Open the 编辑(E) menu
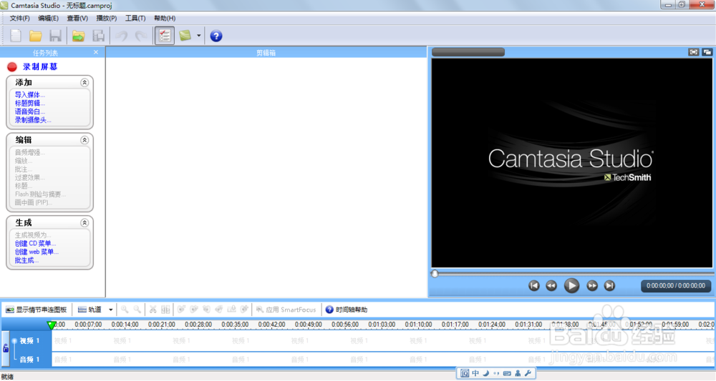Image resolution: width=716 pixels, height=381 pixels. (x=48, y=19)
